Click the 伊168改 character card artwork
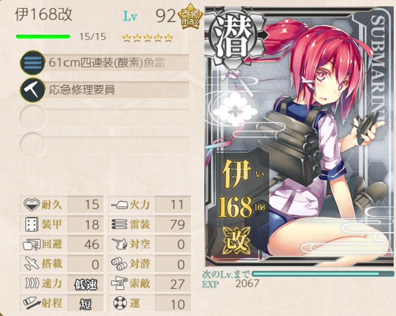 click(x=299, y=137)
